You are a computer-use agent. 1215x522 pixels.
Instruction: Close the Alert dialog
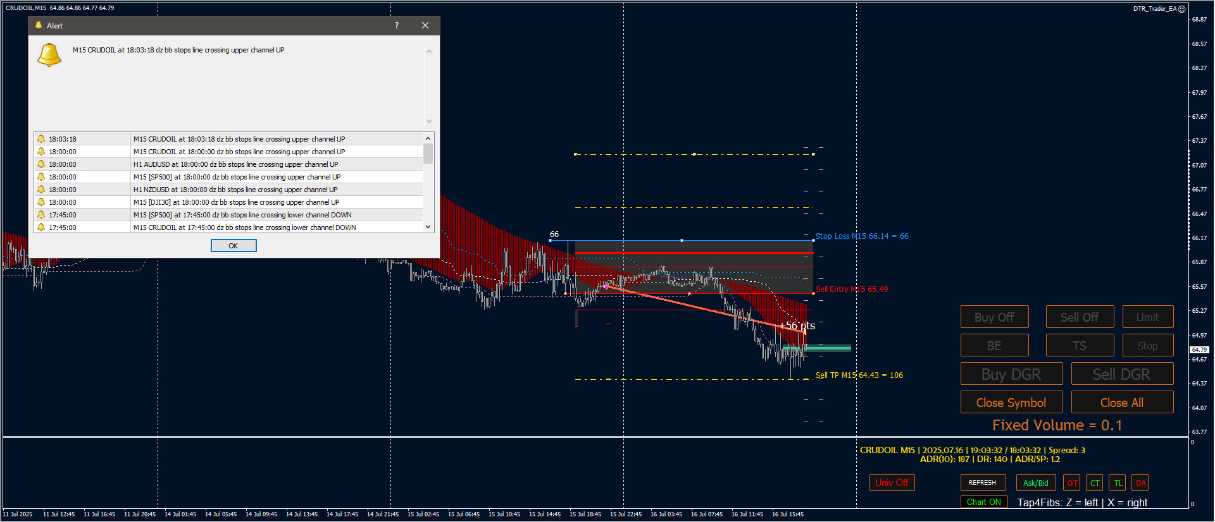425,25
